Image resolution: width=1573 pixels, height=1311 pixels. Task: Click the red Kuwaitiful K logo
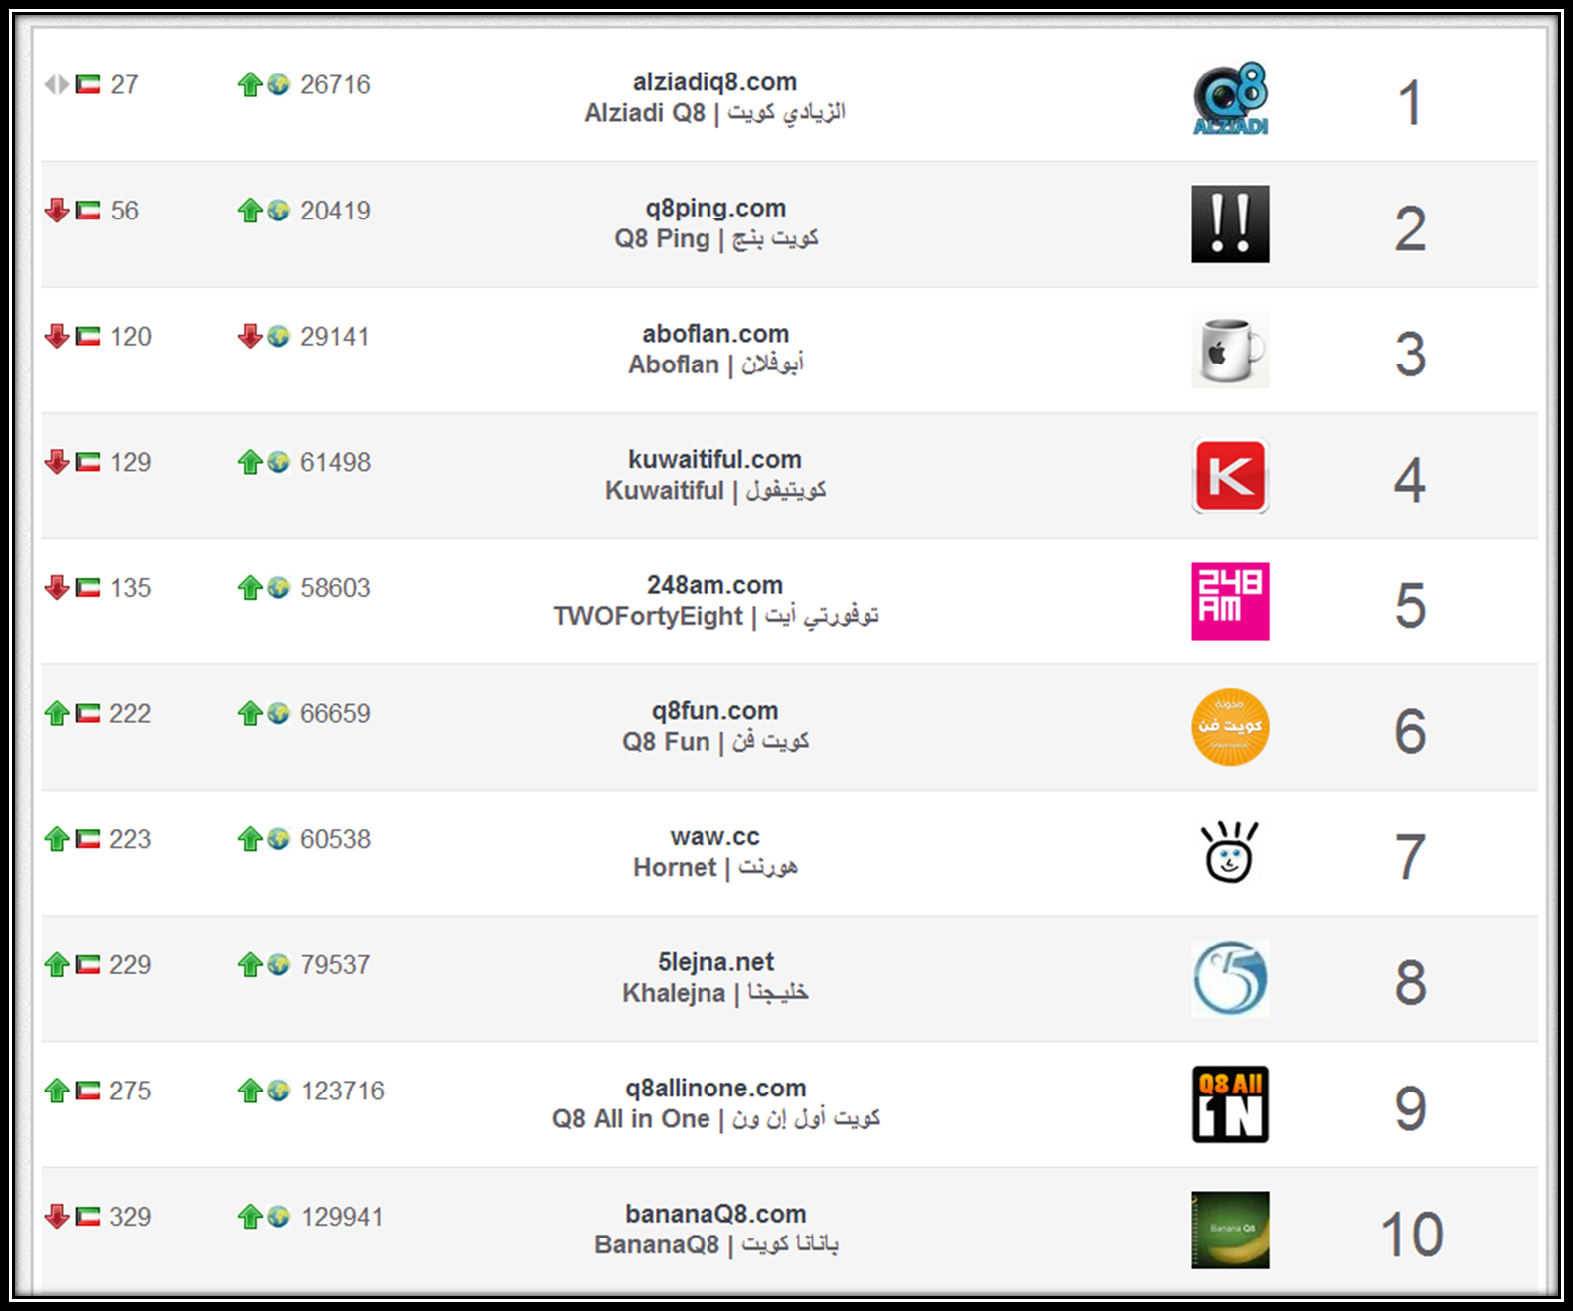click(x=1230, y=476)
